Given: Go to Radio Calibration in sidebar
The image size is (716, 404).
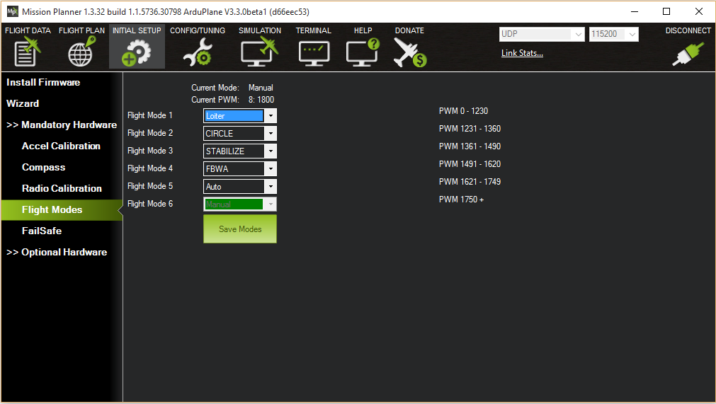Looking at the screenshot, I should 62,188.
